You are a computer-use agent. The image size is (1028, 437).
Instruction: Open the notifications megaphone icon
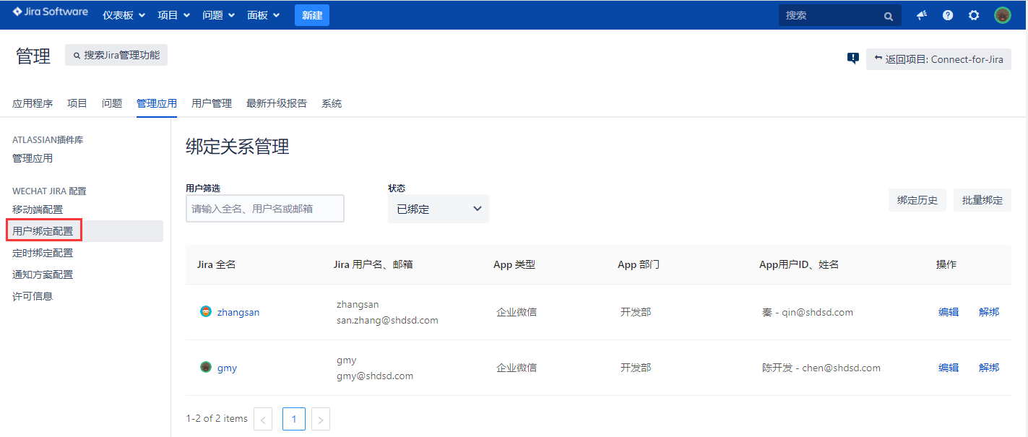coord(922,15)
